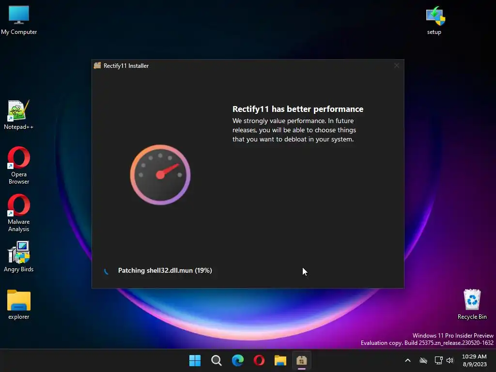Open the My Computer desktop icon

pos(19,20)
